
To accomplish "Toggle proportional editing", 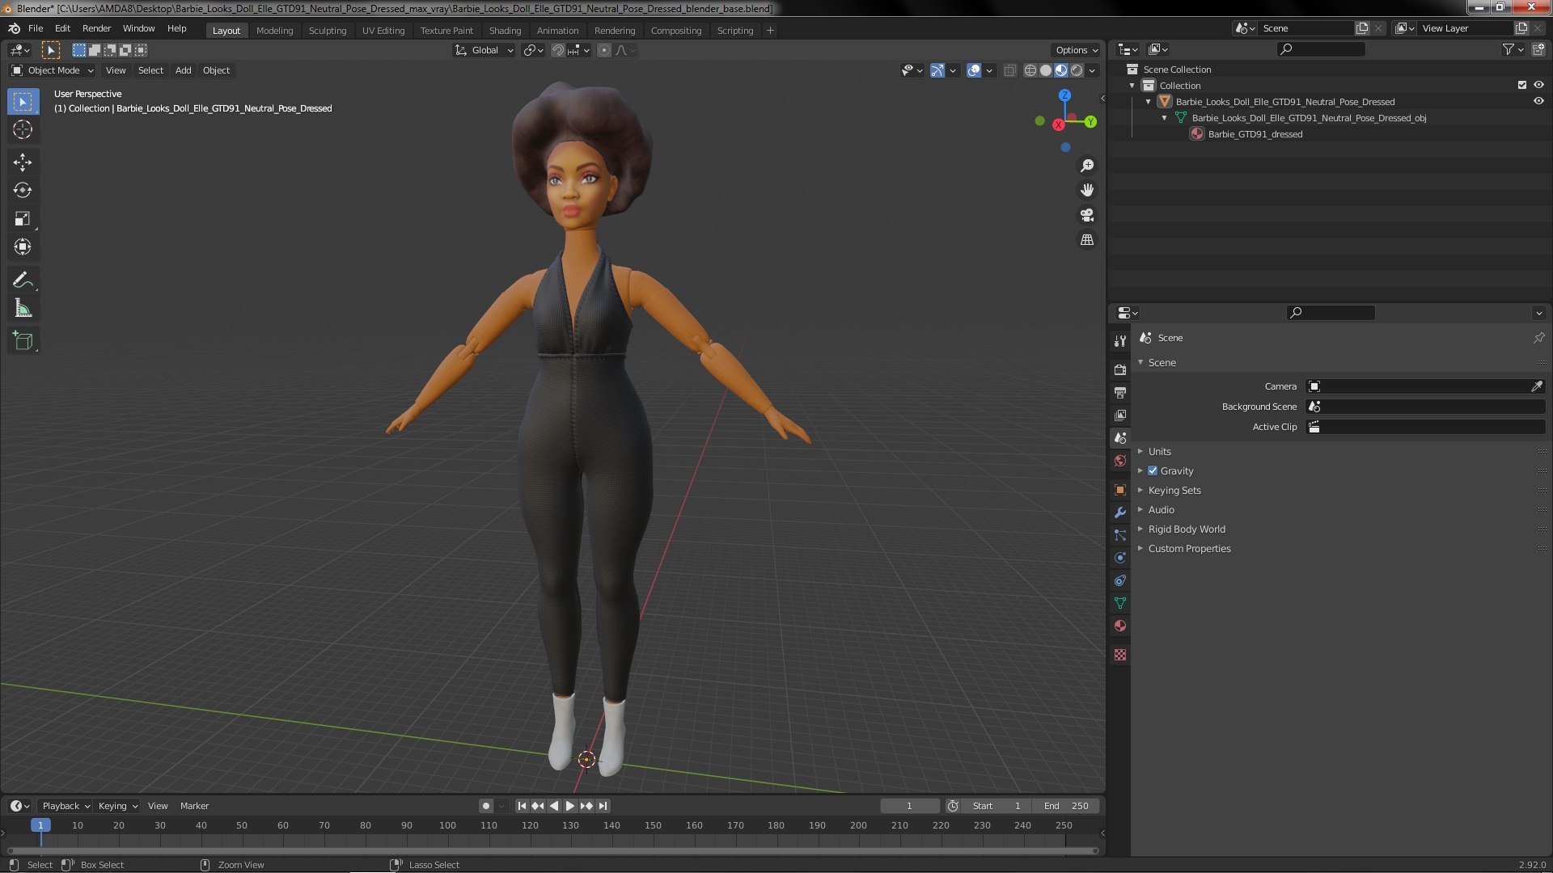I will tap(603, 50).
